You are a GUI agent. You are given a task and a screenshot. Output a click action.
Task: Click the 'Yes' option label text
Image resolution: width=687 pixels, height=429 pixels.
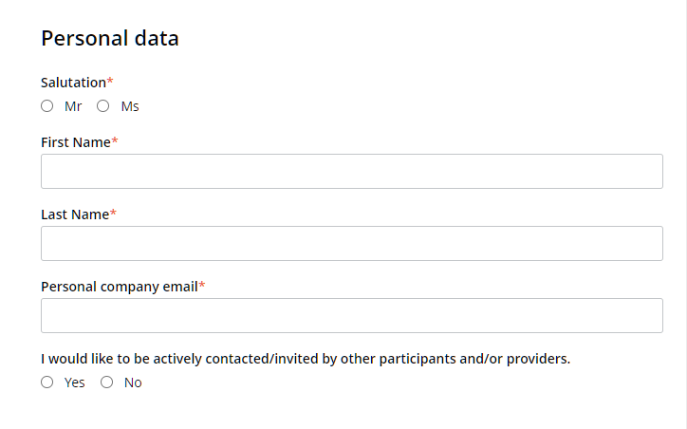[74, 382]
